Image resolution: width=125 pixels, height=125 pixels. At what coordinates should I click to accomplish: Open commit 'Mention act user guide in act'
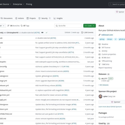pos(46,114)
